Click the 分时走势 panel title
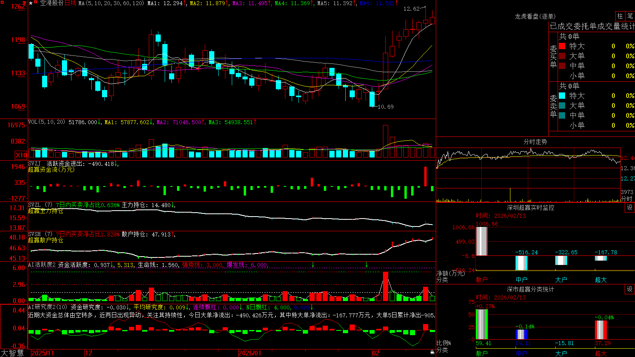 (x=535, y=142)
